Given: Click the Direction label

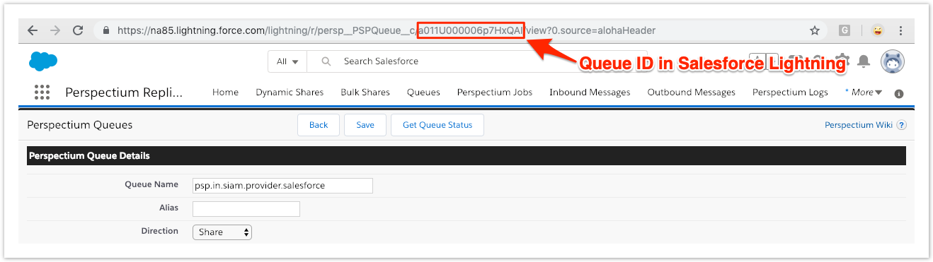Looking at the screenshot, I should (160, 231).
